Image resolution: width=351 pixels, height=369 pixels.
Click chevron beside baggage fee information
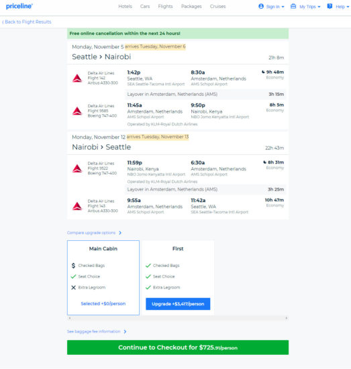coord(125,331)
